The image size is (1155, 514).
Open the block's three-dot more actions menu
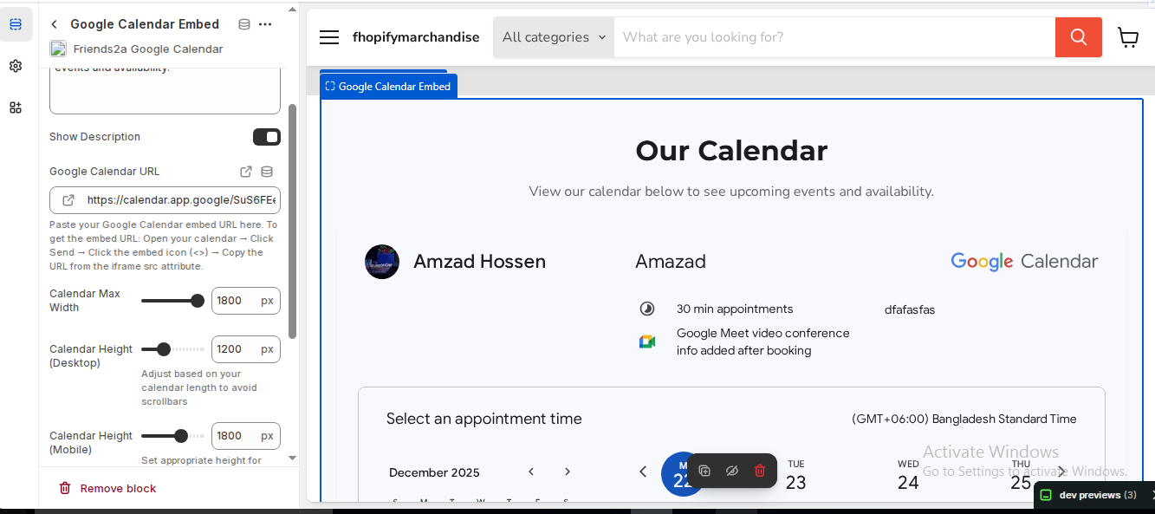265,24
